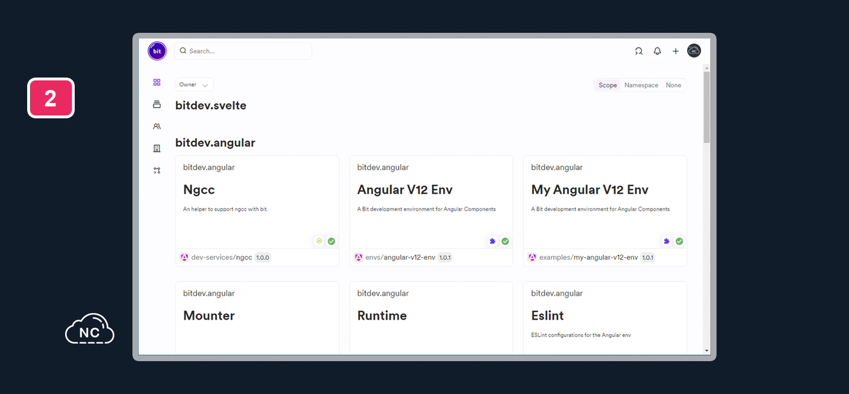Open the Ngcc component card
This screenshot has height=394, width=849.
coord(257,211)
